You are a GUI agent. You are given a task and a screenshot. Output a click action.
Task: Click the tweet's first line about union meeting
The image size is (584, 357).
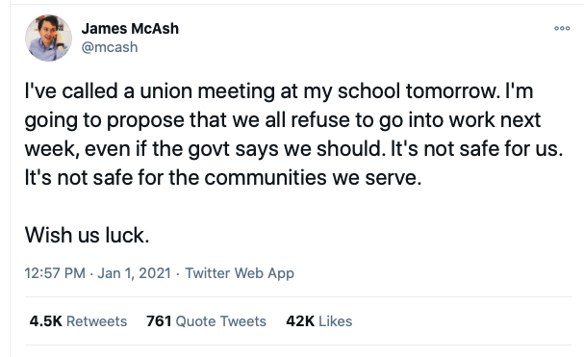[x=279, y=91]
